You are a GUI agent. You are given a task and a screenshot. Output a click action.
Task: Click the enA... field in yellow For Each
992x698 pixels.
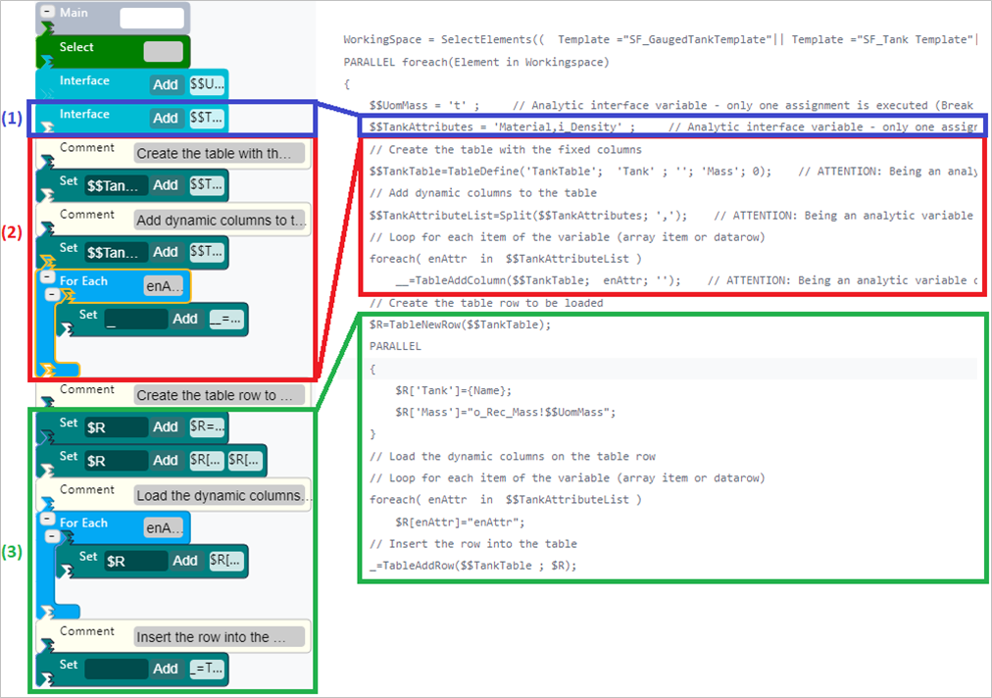point(164,285)
